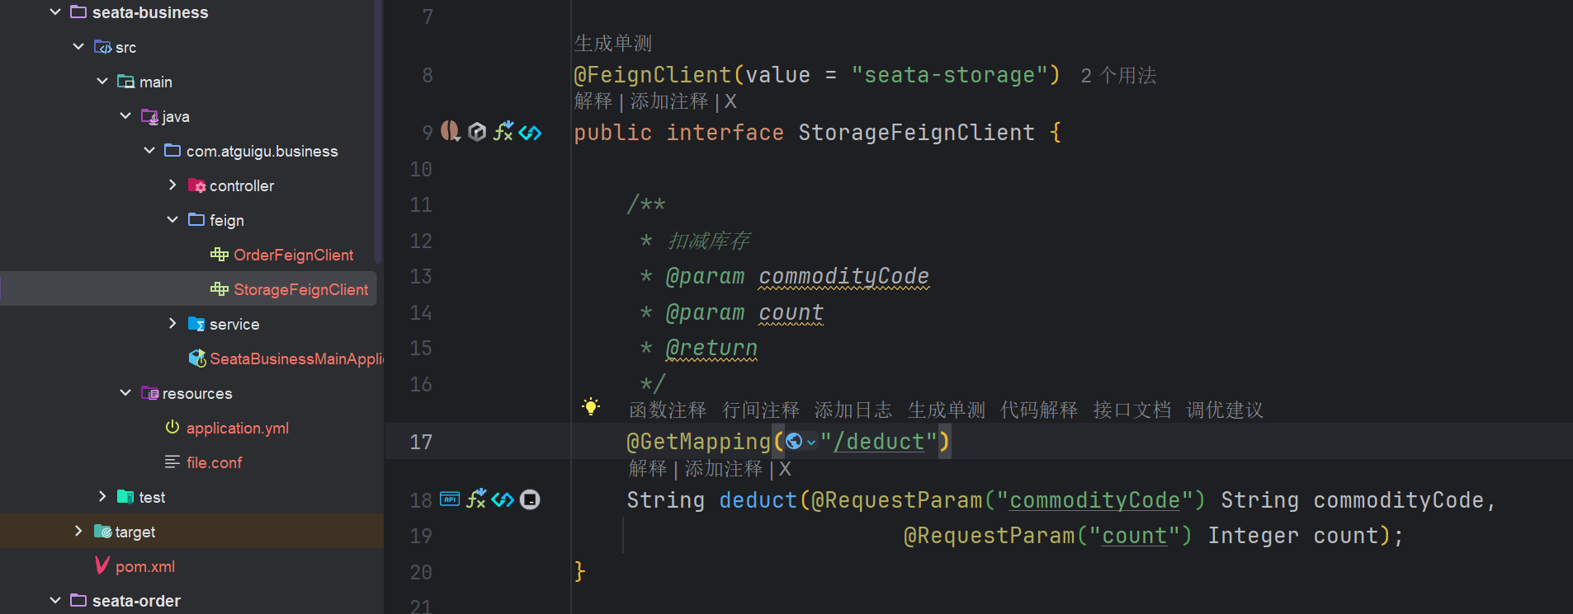Click the API gutter icon on line 18

coord(450,499)
